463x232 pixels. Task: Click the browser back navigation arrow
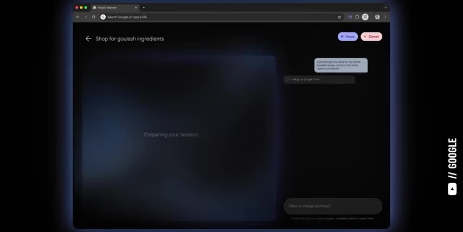tap(78, 17)
